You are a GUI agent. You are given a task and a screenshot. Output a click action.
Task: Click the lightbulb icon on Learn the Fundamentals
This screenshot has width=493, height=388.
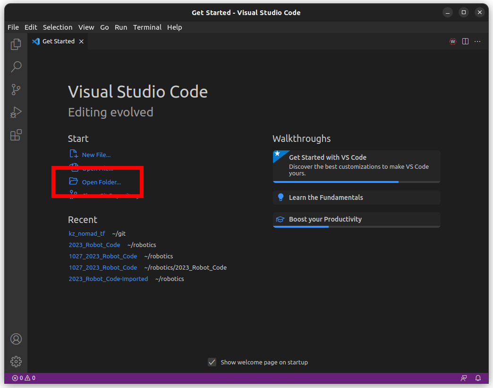pyautogui.click(x=280, y=197)
